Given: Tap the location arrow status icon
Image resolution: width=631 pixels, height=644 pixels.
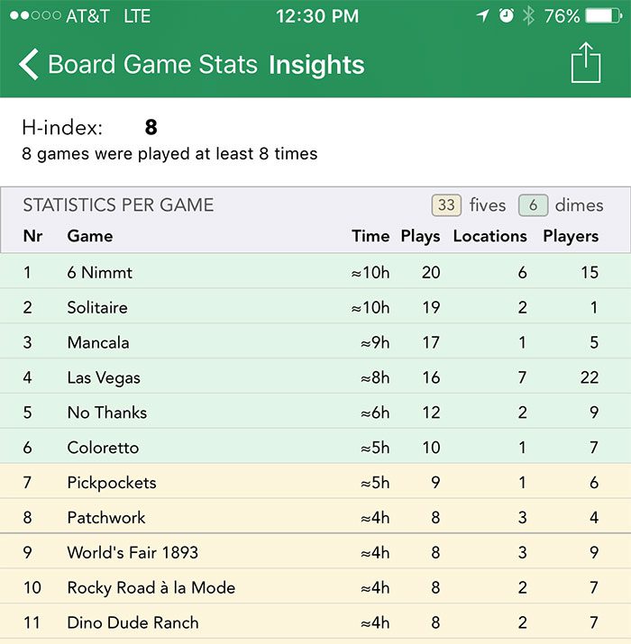Looking at the screenshot, I should click(x=482, y=16).
